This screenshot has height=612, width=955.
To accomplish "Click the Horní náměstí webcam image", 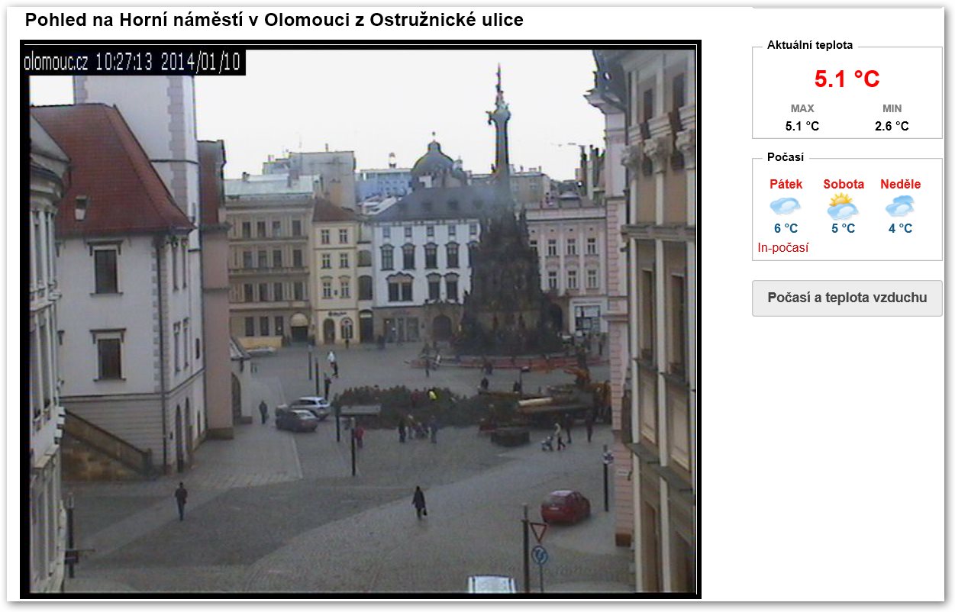I will (x=360, y=320).
